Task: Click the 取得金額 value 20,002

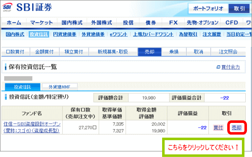Action: click(158, 124)
